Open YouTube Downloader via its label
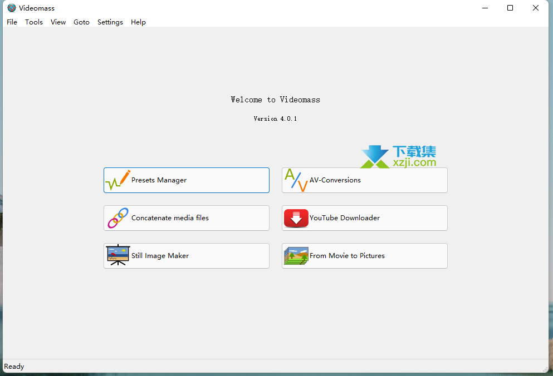This screenshot has height=376, width=553. (x=345, y=218)
